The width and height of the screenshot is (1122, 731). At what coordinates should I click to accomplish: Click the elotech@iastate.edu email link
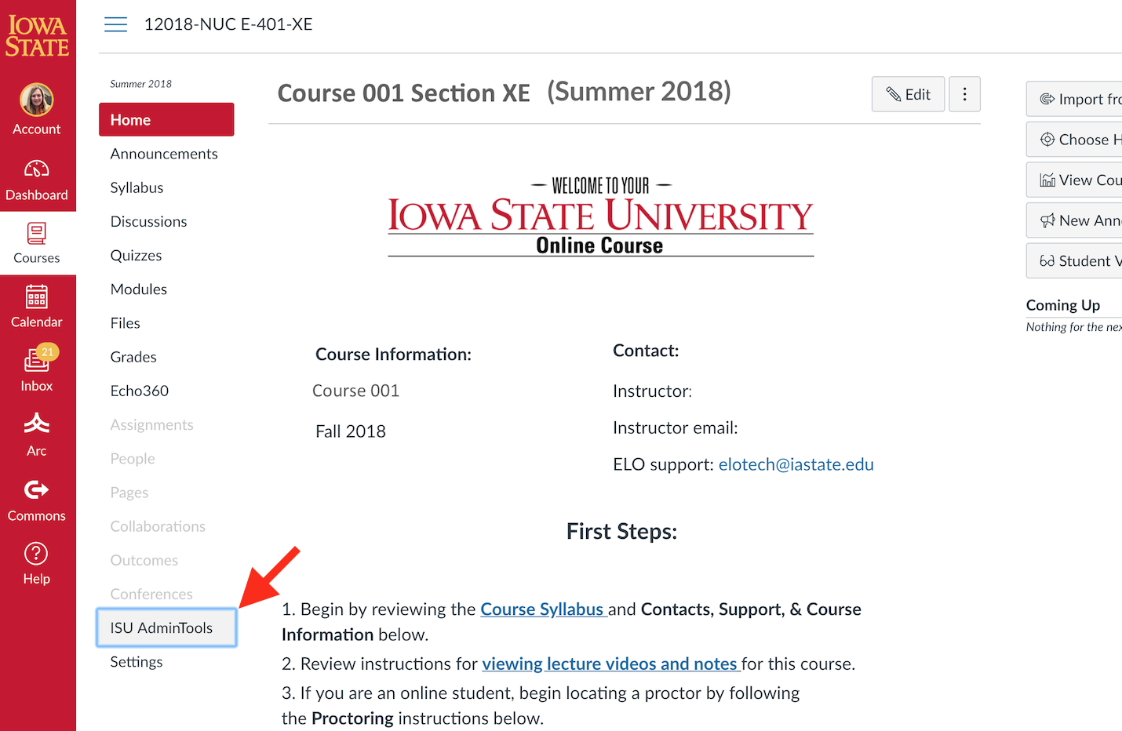[796, 464]
